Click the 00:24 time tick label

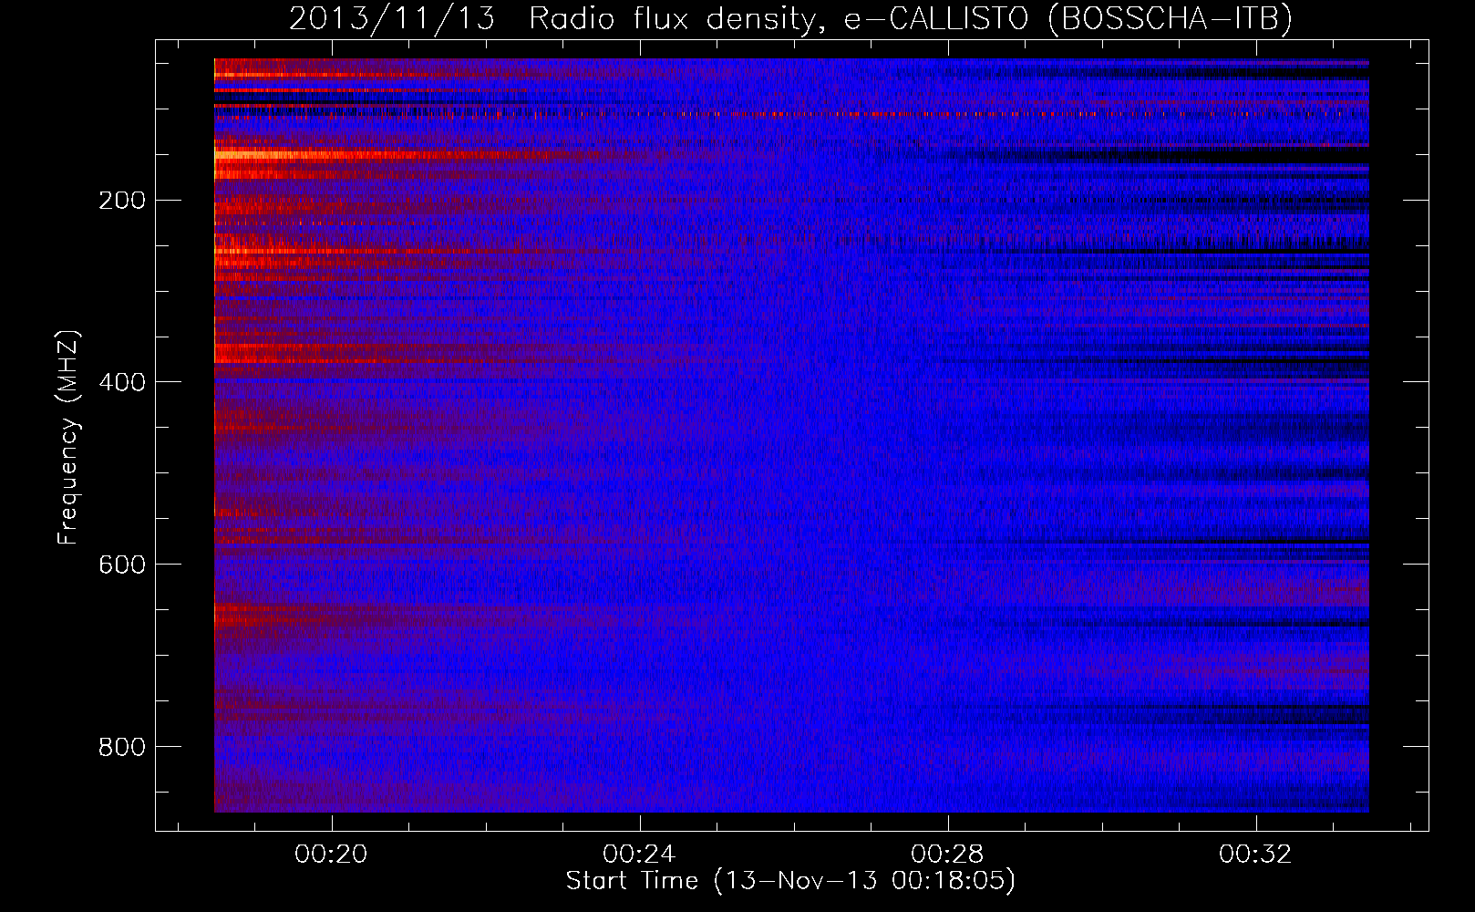(639, 855)
